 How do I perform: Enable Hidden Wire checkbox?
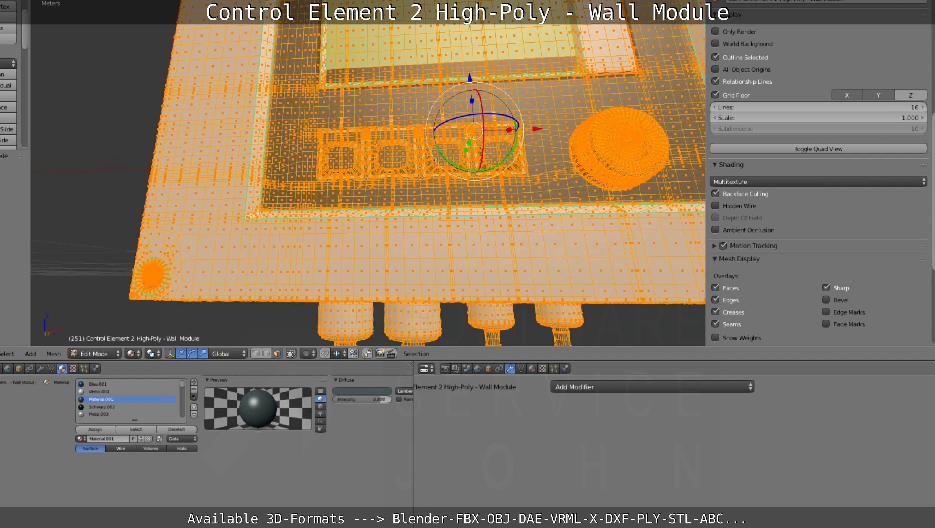point(715,206)
